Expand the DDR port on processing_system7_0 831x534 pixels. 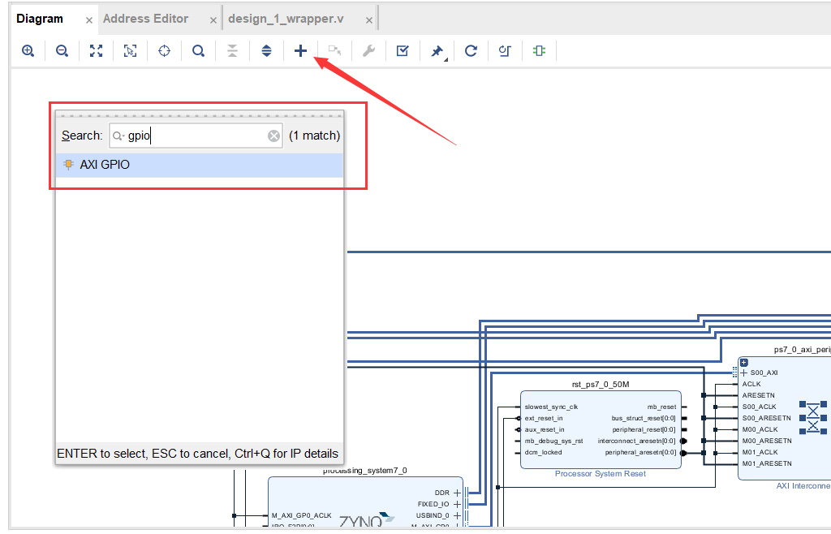tap(458, 493)
